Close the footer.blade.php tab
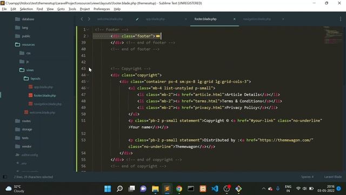Viewport: 346px width, 195px height. coord(234,19)
